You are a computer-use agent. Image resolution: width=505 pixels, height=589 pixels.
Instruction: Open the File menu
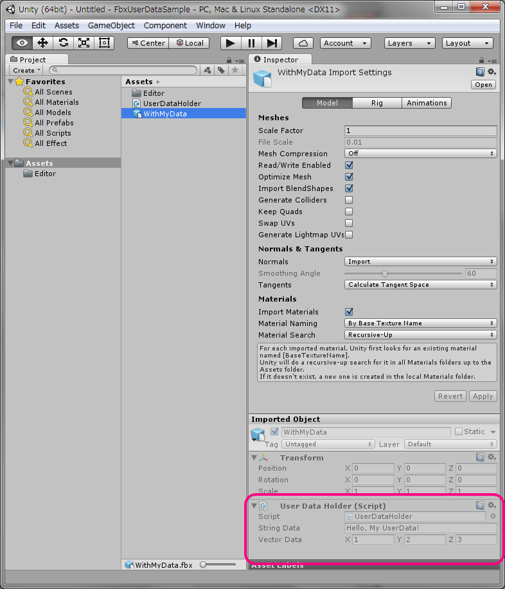(x=16, y=26)
